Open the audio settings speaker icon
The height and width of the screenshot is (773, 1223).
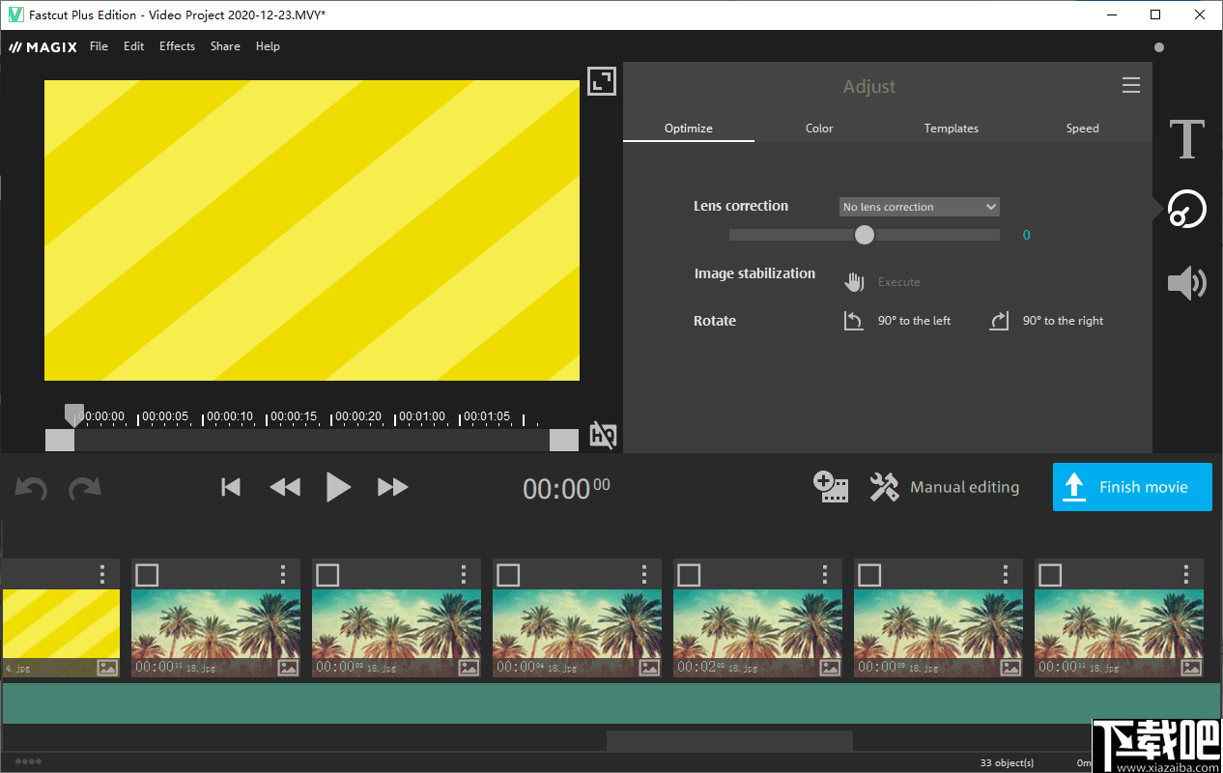coord(1186,282)
